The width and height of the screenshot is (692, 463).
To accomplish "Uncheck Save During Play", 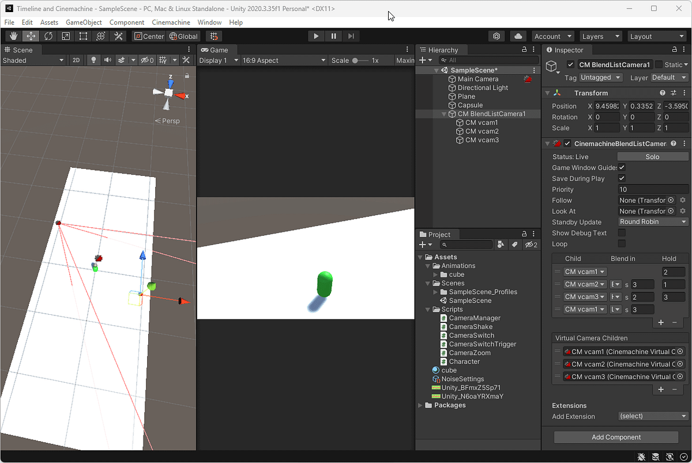I will click(622, 178).
